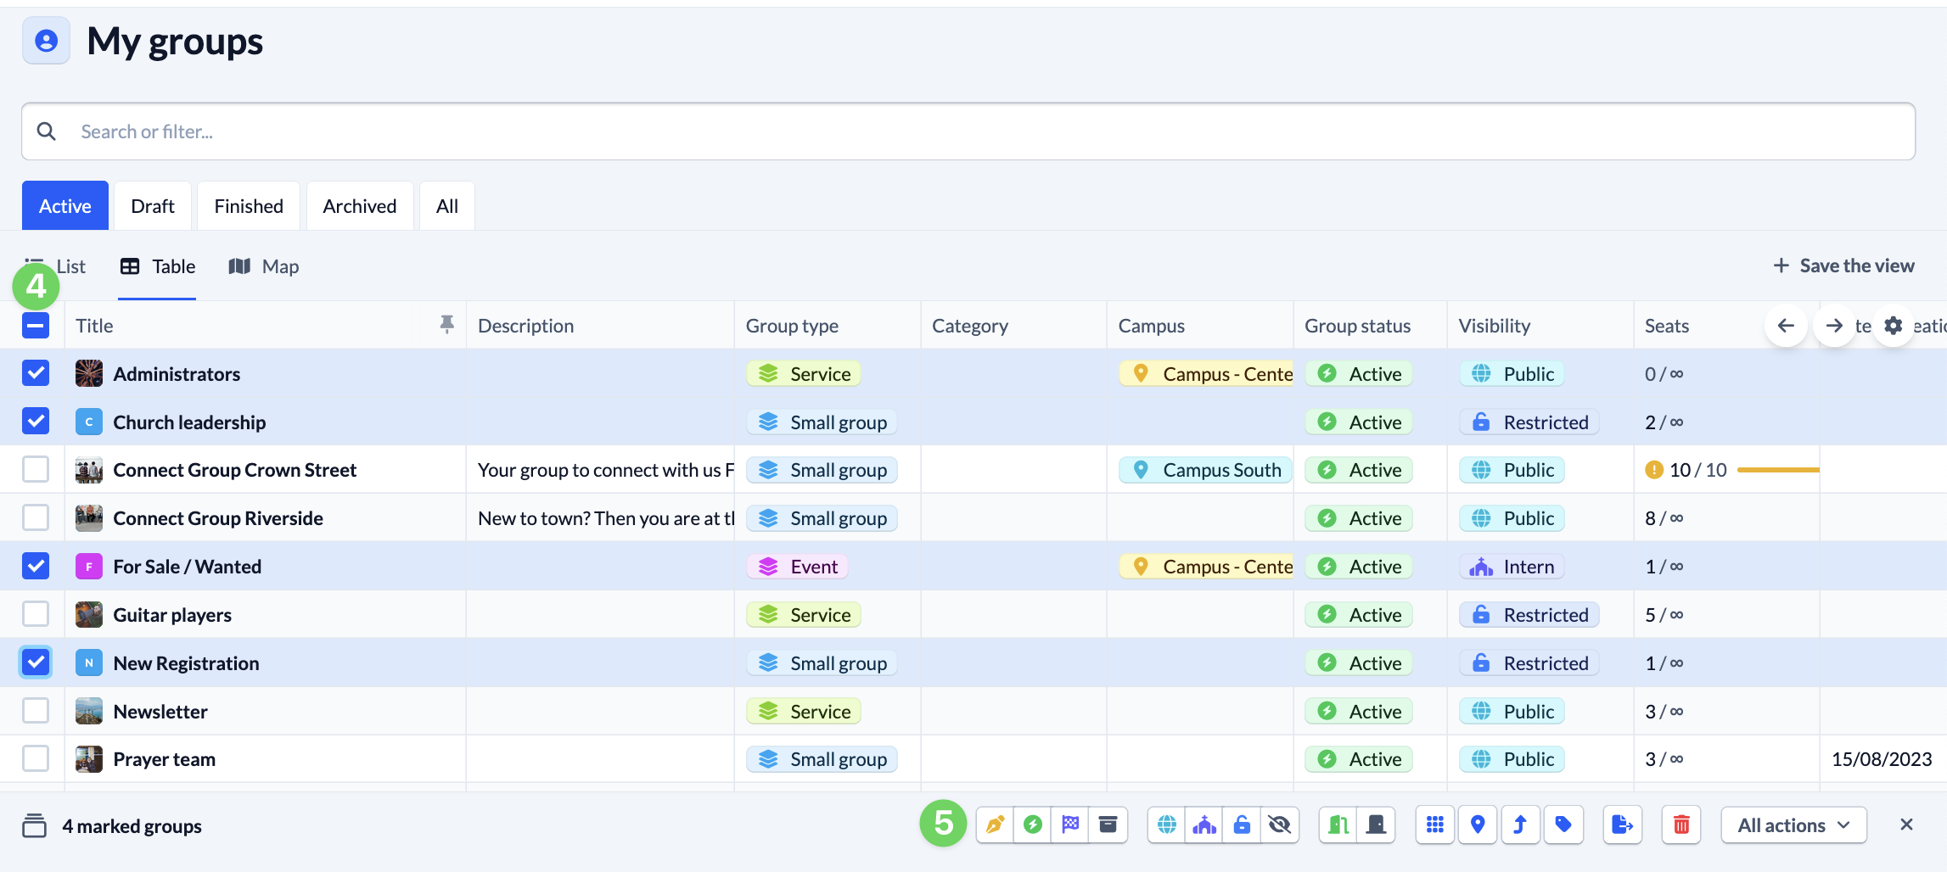Screen dimensions: 1947x872
Task: Open the Visibility badge for Church leadership
Action: pyautogui.click(x=1529, y=422)
